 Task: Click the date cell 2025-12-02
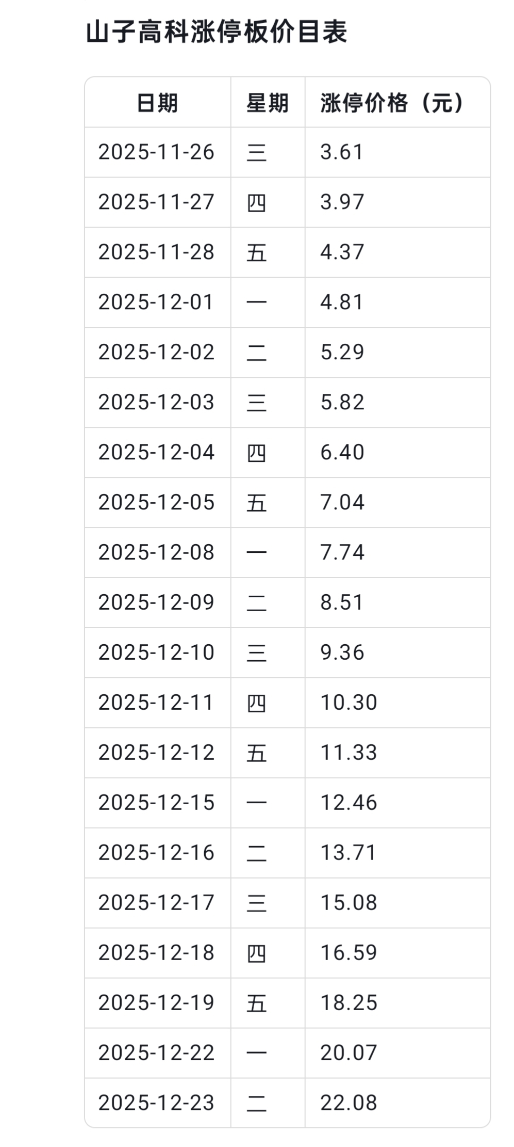tap(156, 352)
